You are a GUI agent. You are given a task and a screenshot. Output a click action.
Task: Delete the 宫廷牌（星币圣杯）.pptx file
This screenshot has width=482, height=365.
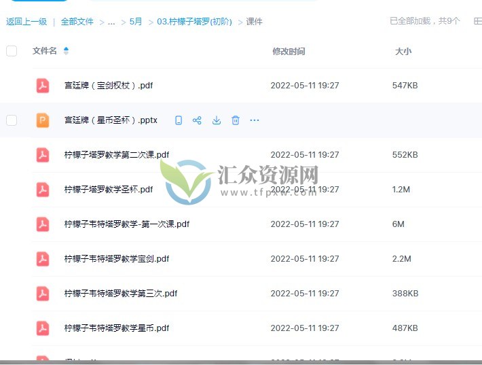pos(236,120)
